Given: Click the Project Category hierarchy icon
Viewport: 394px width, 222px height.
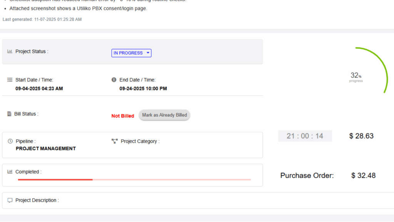Looking at the screenshot, I should pos(114,141).
